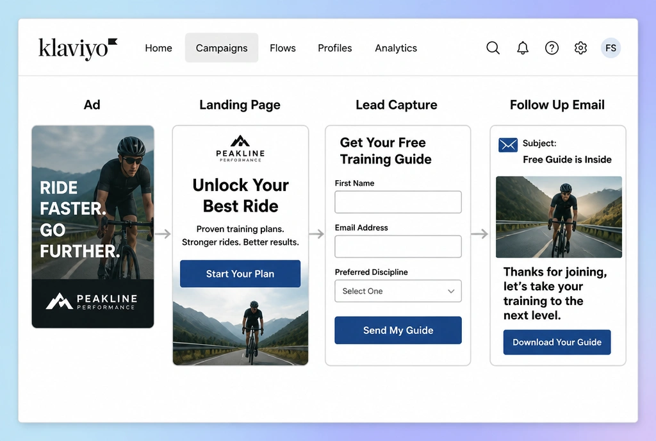Click the "Follow Up Email" column heading
The width and height of the screenshot is (656, 441).
(x=557, y=105)
